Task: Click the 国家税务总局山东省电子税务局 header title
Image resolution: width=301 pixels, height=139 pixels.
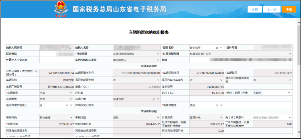Action: (x=119, y=9)
